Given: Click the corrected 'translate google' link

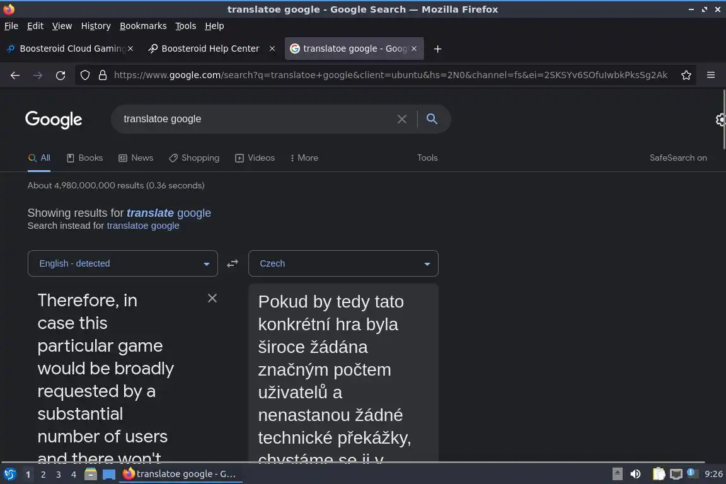Looking at the screenshot, I should [168, 213].
